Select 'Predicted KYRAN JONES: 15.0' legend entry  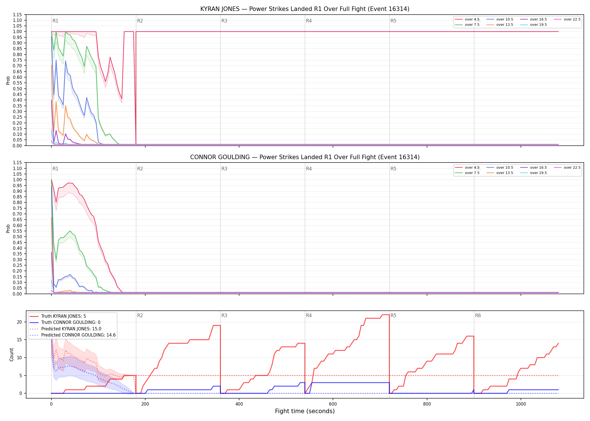point(65,329)
